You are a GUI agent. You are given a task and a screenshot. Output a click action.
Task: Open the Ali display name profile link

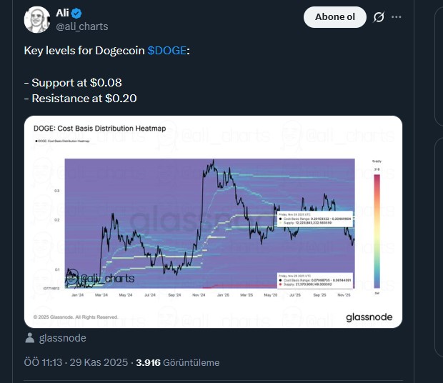62,14
